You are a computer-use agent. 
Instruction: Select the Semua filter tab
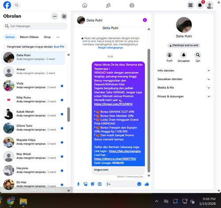click(10, 37)
